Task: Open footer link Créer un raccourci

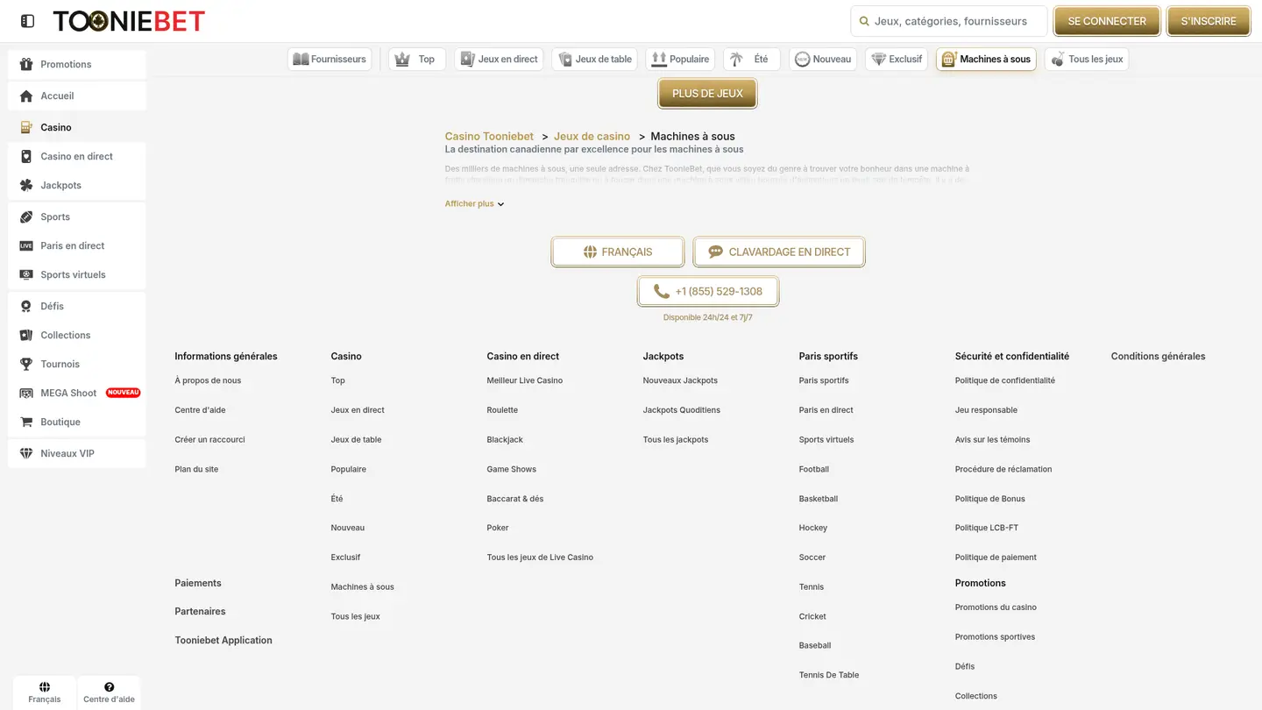Action: click(x=209, y=440)
